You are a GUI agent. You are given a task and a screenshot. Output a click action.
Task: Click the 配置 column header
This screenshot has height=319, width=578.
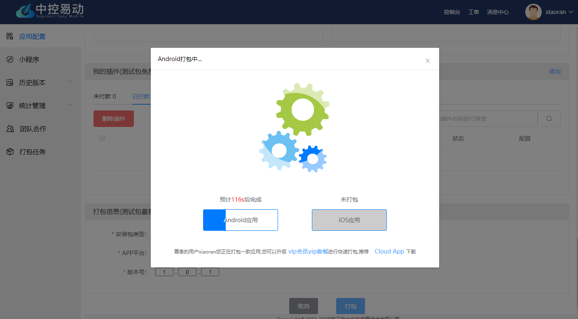click(525, 138)
